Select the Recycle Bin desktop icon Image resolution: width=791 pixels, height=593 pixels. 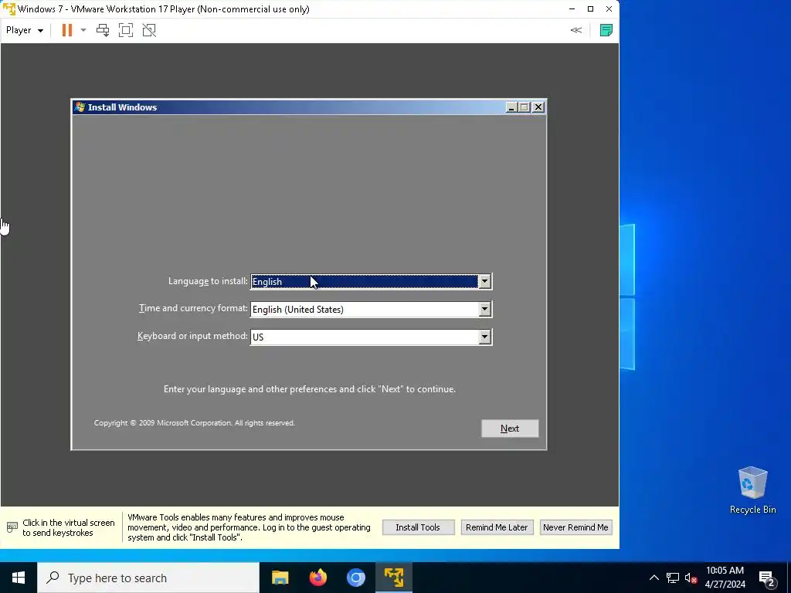752,490
